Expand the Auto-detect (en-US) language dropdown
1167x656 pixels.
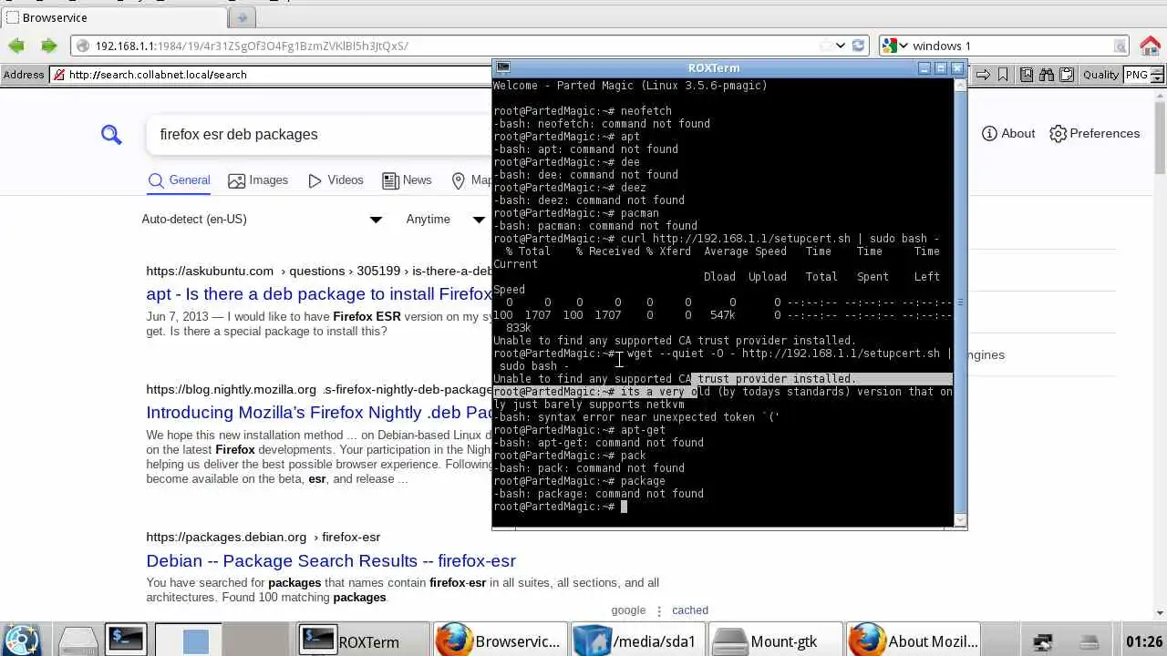tap(263, 219)
